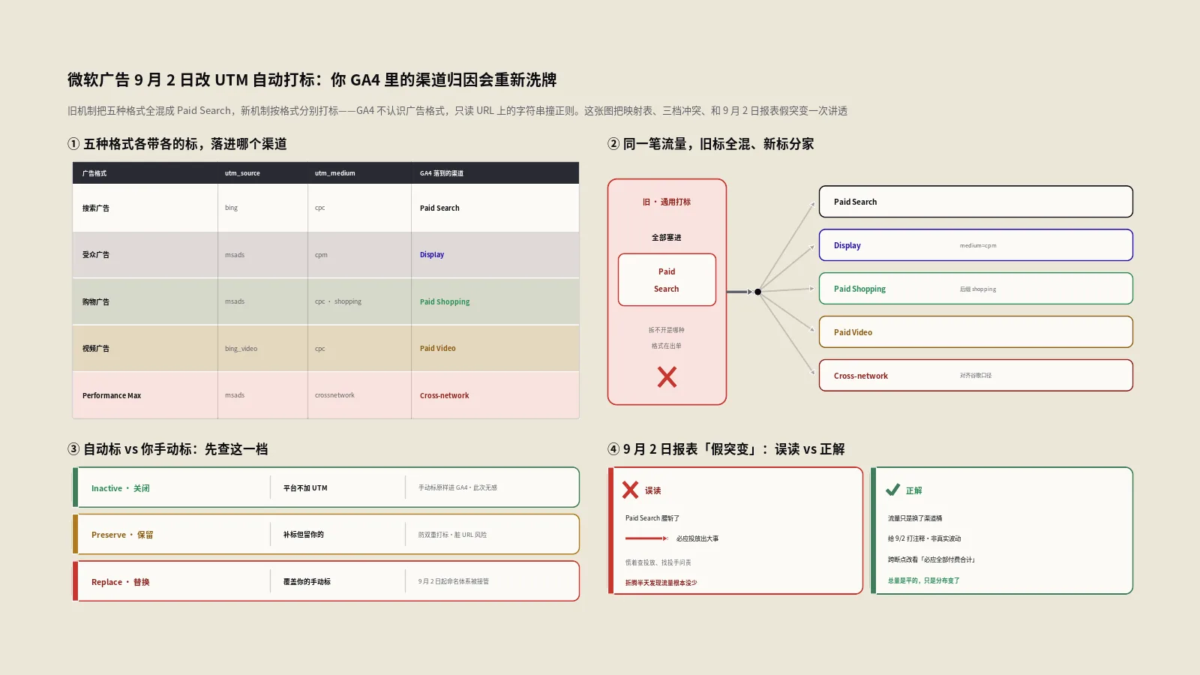Click the 总量是平的，只是分布变了 line
The width and height of the screenshot is (1200, 675).
923,580
